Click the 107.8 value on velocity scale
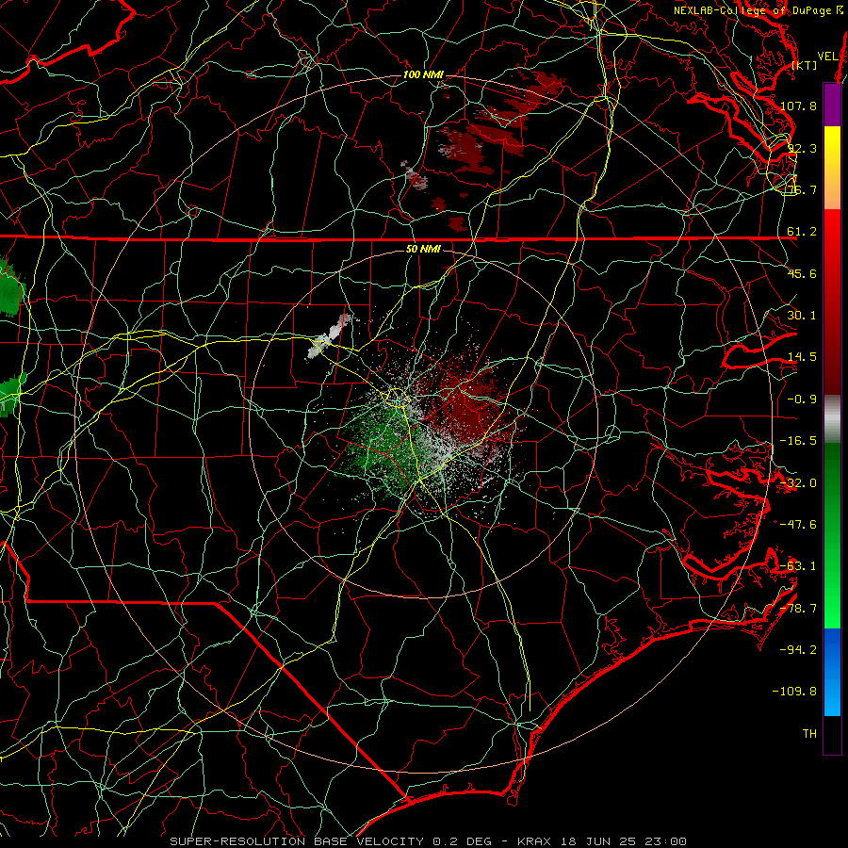Screen dimensions: 848x848 [x=798, y=106]
